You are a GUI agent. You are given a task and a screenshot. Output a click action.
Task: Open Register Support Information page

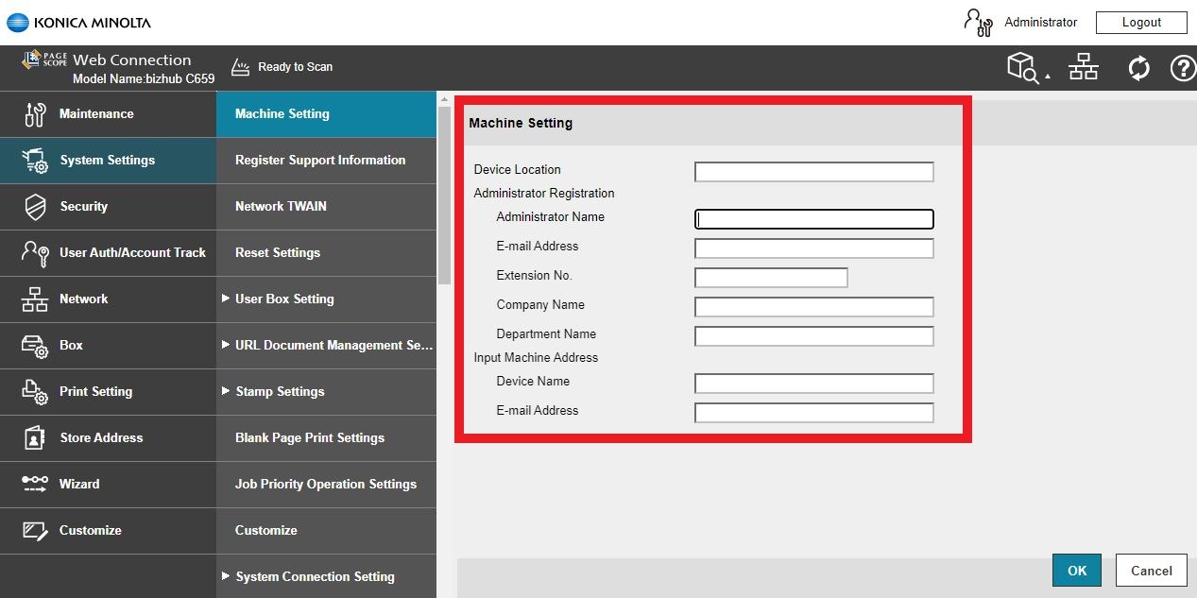pyautogui.click(x=320, y=161)
